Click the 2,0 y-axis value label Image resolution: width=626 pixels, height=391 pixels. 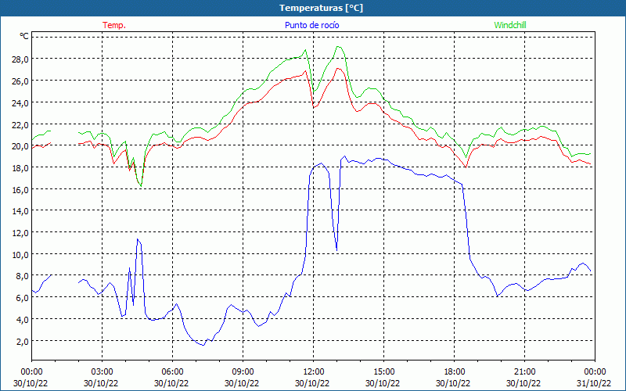tap(22, 342)
